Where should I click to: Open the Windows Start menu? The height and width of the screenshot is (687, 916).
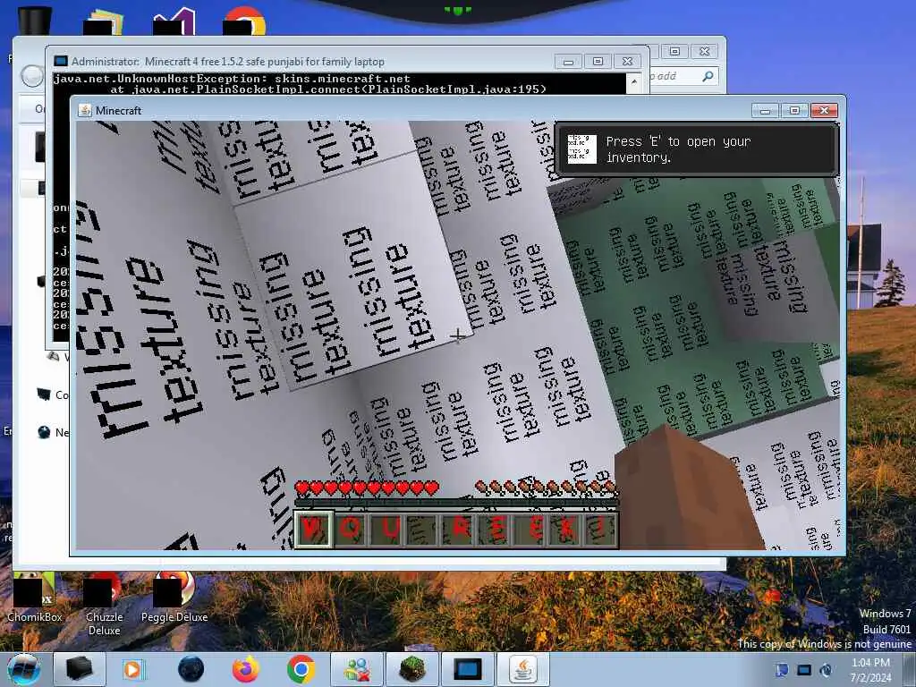24,669
